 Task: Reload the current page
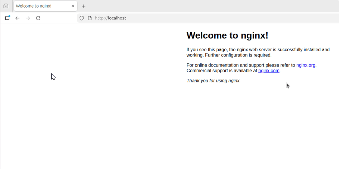tap(38, 18)
